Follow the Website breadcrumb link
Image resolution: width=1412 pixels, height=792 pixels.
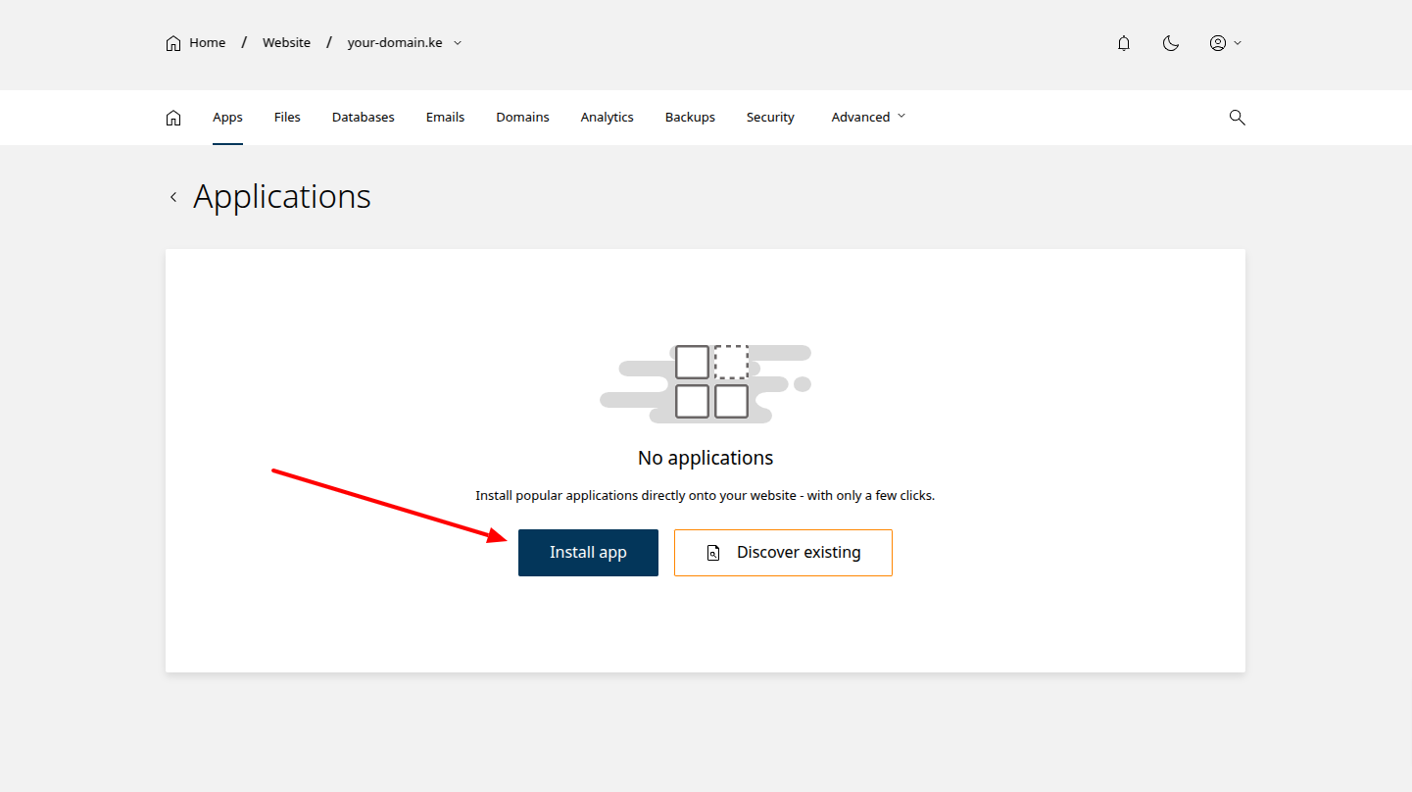point(286,43)
